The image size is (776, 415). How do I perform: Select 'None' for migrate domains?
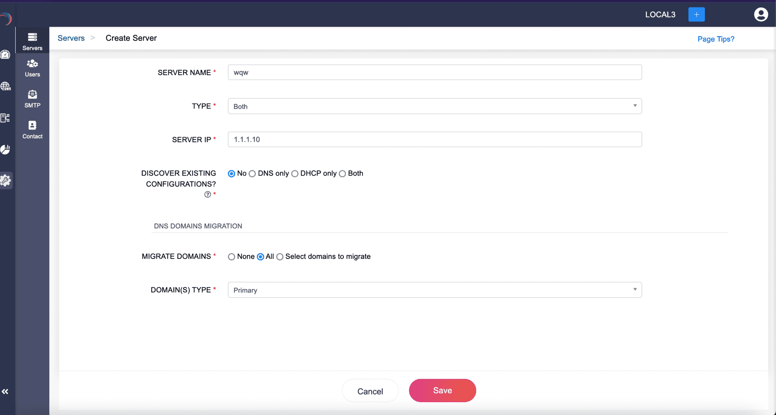[x=232, y=257]
